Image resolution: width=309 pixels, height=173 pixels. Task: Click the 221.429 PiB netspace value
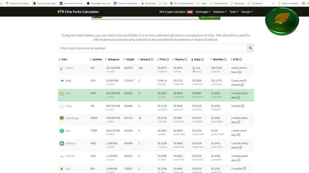pyautogui.click(x=113, y=68)
